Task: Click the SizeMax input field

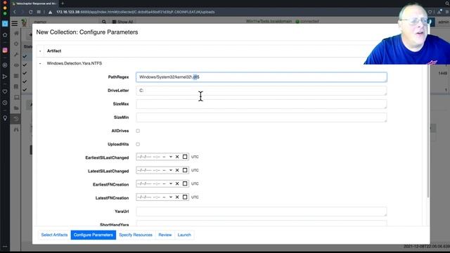Action: tap(262, 104)
